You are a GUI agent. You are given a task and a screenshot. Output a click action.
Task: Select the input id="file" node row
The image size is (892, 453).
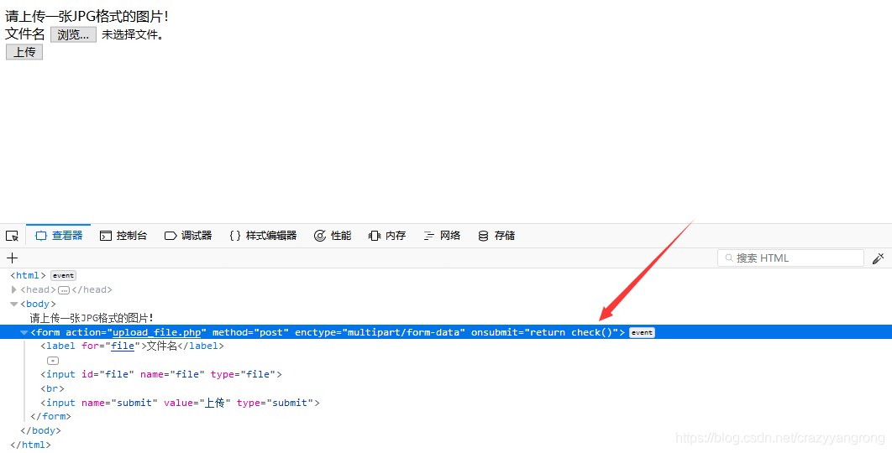[161, 374]
